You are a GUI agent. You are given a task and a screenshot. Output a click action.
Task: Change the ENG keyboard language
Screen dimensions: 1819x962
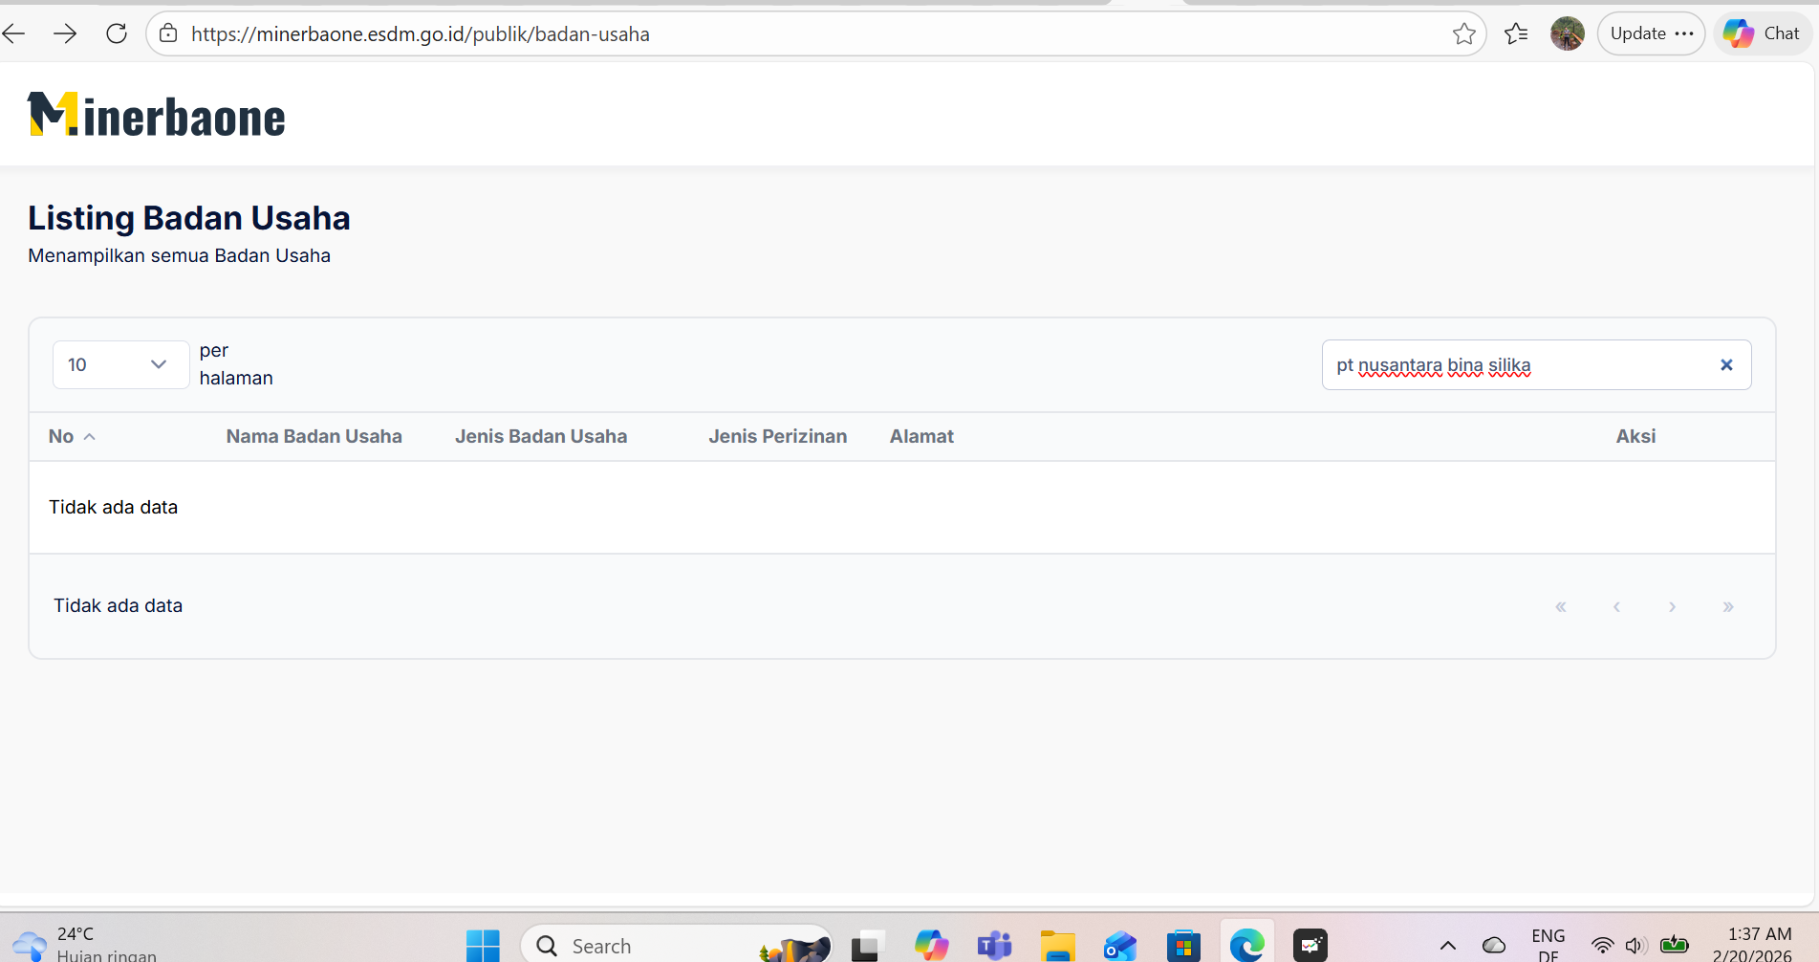pos(1548,945)
